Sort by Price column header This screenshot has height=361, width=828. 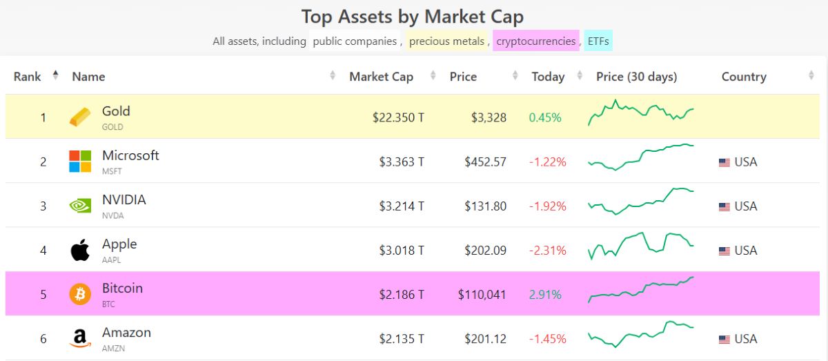463,77
